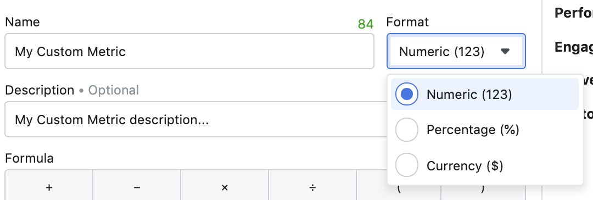Choose the Percentage (%) radio button
This screenshot has height=200, width=593.
(406, 130)
